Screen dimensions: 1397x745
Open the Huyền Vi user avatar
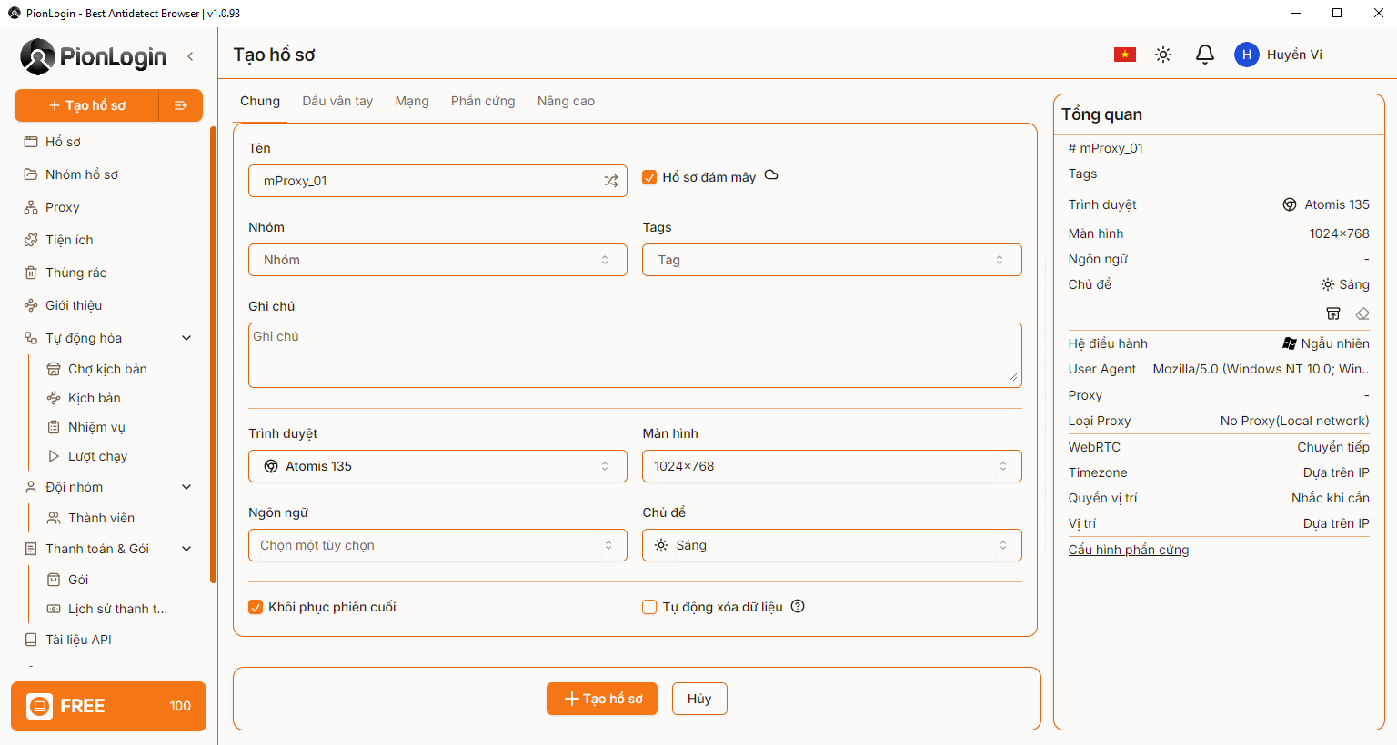coord(1247,55)
